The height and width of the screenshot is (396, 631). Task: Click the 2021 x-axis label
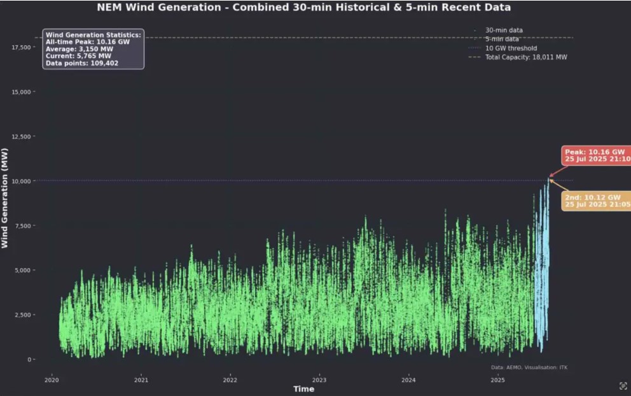pos(141,380)
